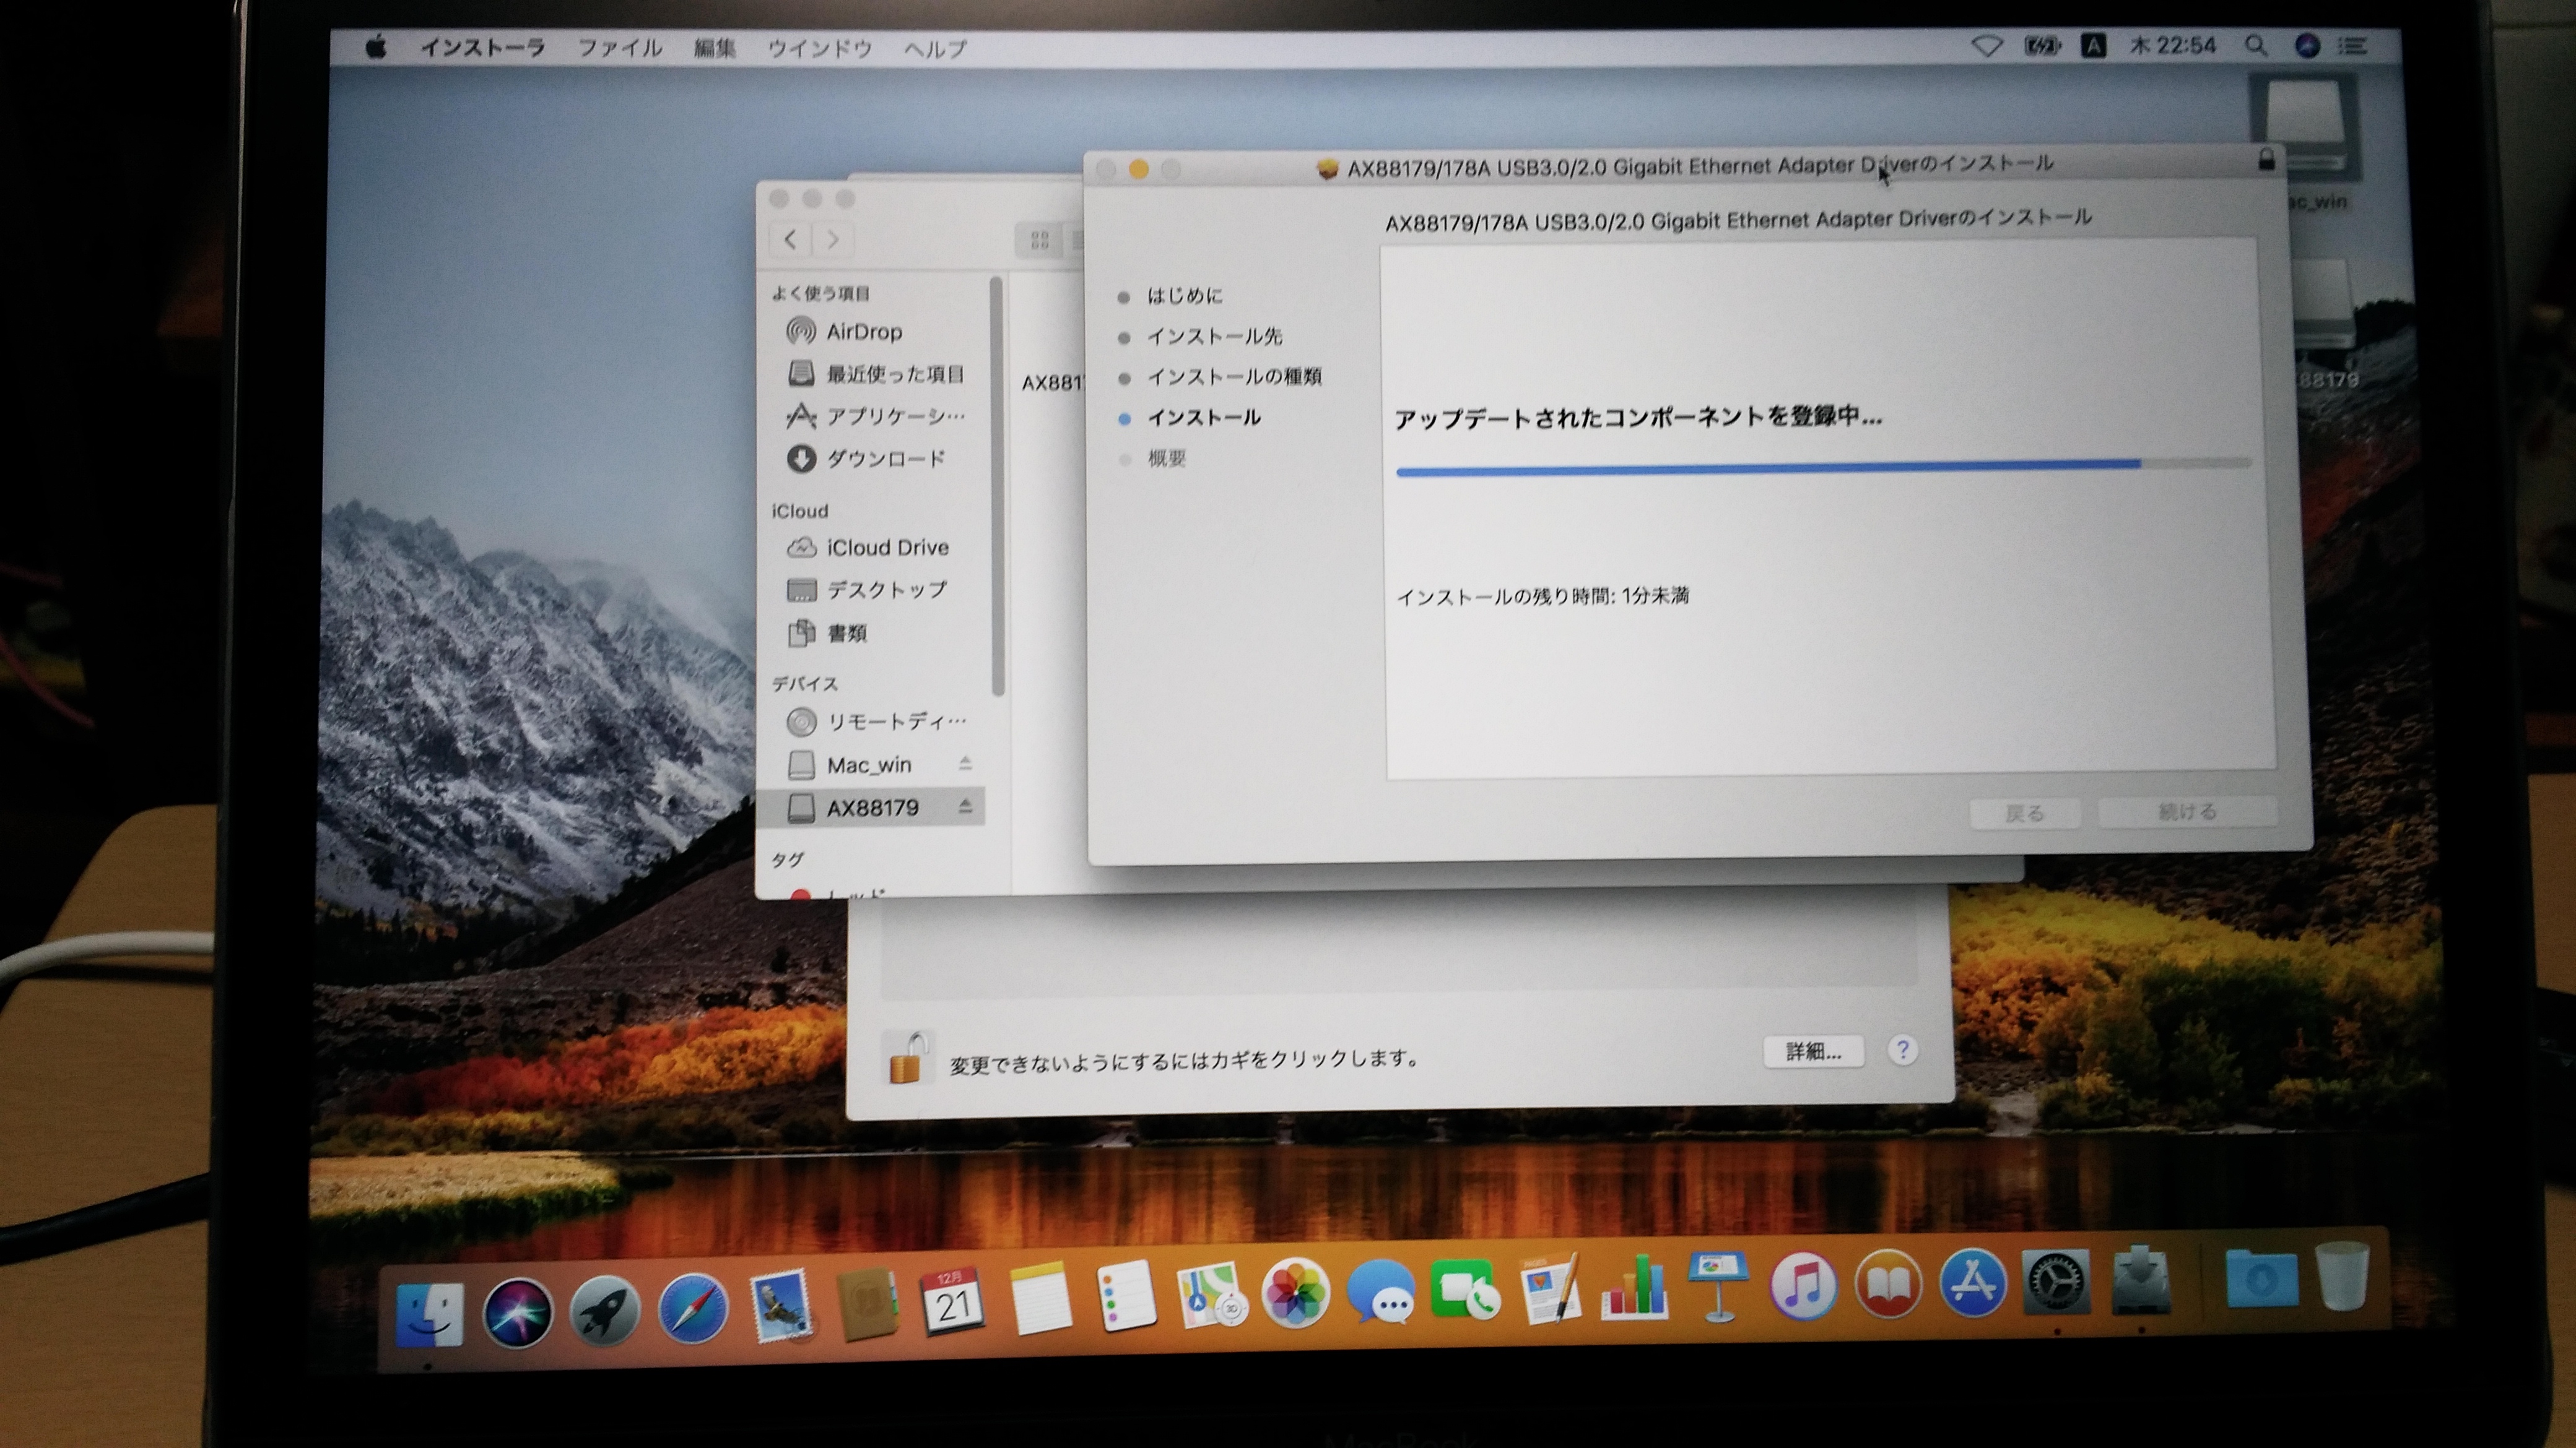Screen dimensions: 2576x1448
Task: Click the help question mark button
Action: tap(1902, 1050)
